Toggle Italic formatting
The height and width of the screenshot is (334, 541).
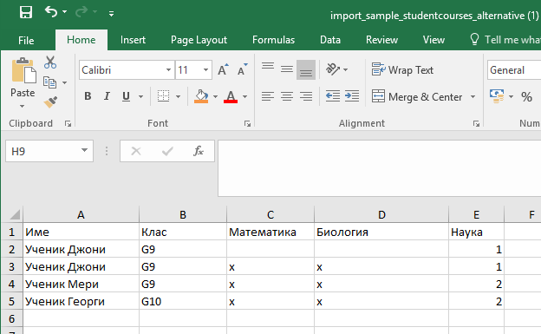[x=107, y=96]
